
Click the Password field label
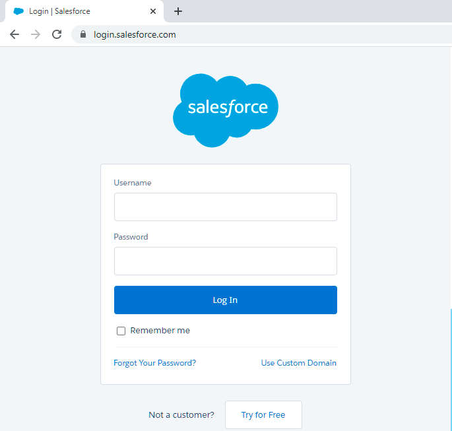tap(131, 237)
